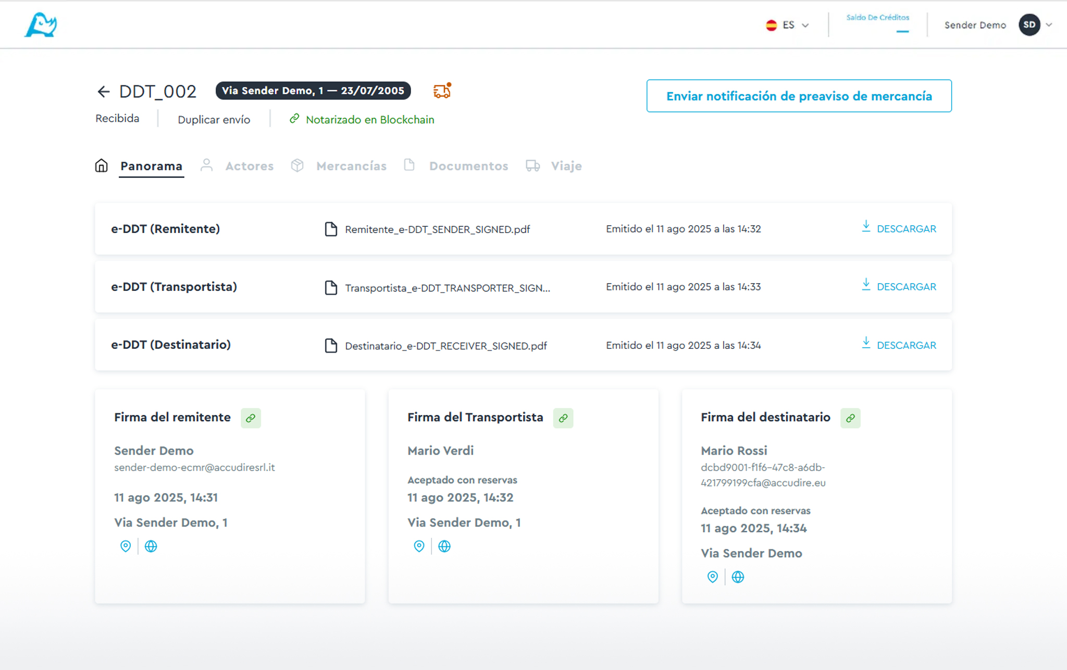Click the rhino logo in header
The width and height of the screenshot is (1067, 670).
41,25
